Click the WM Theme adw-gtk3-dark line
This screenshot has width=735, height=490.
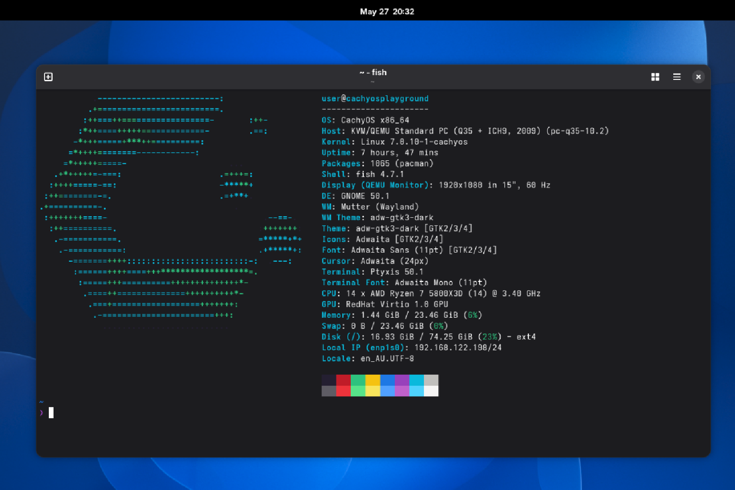pyautogui.click(x=378, y=218)
